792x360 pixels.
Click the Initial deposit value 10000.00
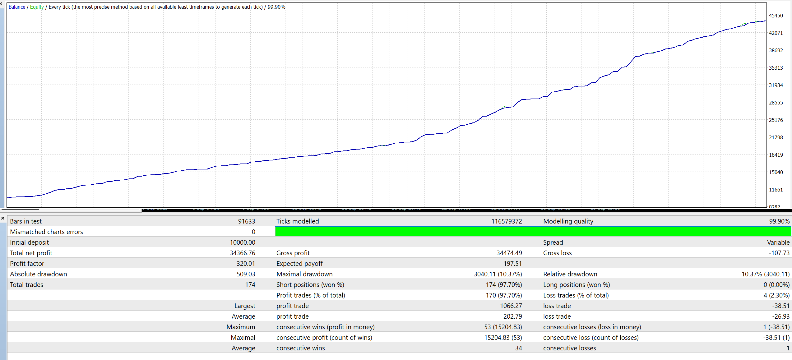[x=242, y=242]
